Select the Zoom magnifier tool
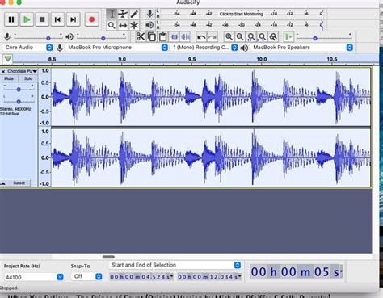 112,26
